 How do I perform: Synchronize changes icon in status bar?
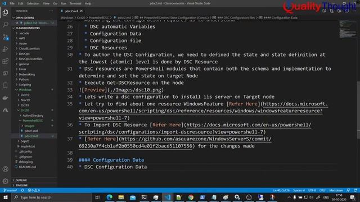pyautogui.click(x=22, y=190)
